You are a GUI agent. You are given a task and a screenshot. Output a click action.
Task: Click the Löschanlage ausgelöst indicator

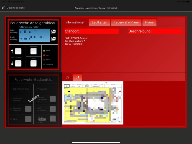click(x=11, y=99)
